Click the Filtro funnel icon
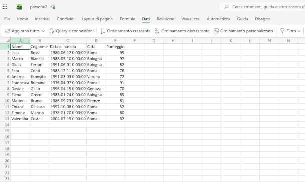305x182 pixels. tap(282, 31)
